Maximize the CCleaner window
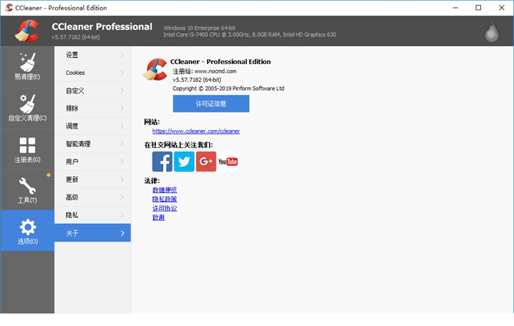Viewport: 514px width, 326px height. tap(479, 7)
